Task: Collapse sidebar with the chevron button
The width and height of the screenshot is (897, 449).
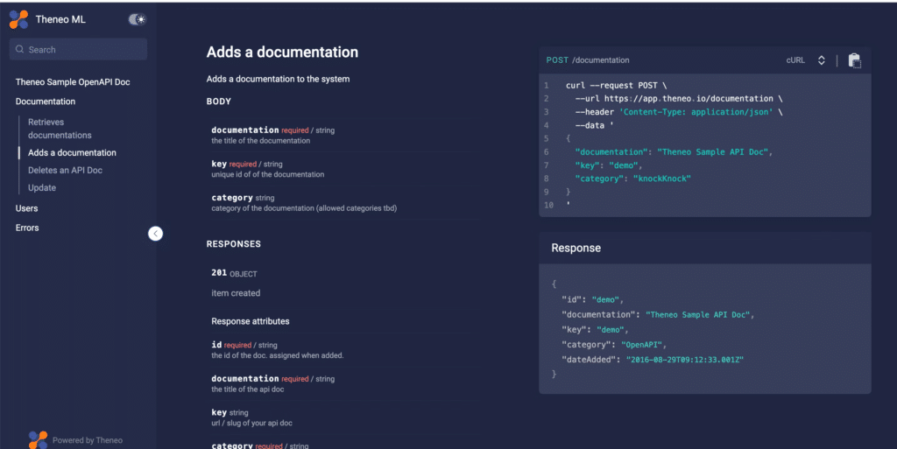Action: click(156, 234)
